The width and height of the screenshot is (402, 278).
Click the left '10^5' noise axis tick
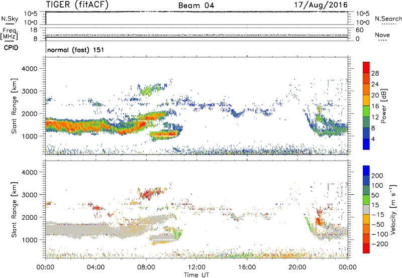pyautogui.click(x=31, y=14)
